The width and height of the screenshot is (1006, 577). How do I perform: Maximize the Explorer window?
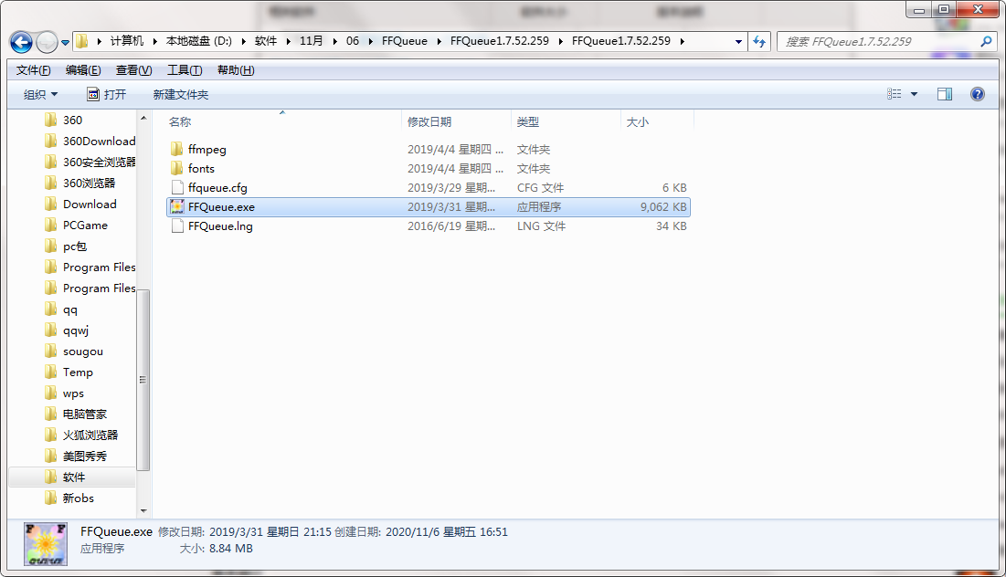(x=944, y=9)
